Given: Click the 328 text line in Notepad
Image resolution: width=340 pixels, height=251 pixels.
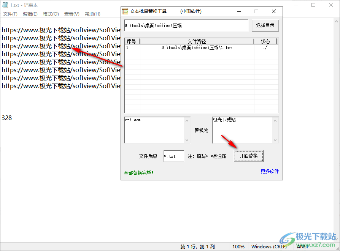Looking at the screenshot, I should click(7, 118).
